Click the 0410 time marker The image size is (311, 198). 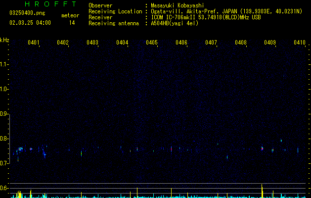[x=300, y=42]
